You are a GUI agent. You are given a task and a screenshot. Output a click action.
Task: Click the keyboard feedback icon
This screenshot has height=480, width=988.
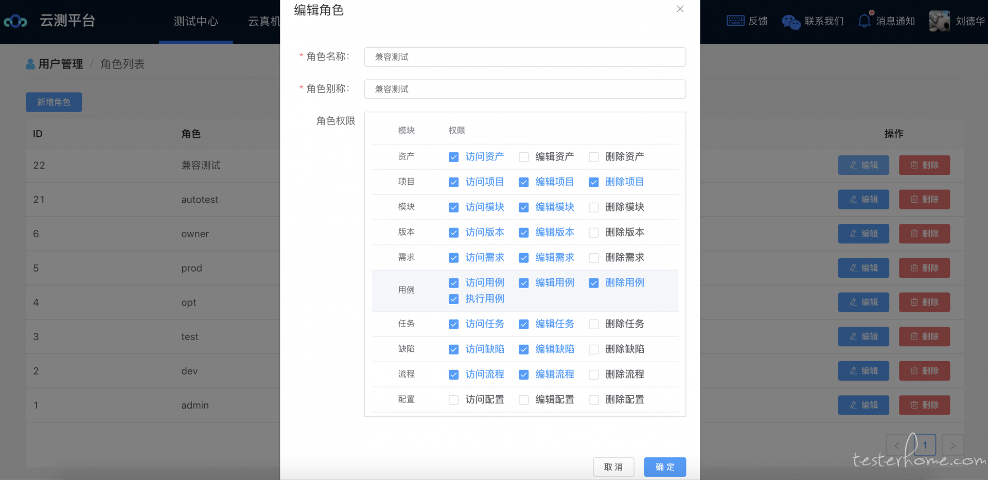coord(735,21)
